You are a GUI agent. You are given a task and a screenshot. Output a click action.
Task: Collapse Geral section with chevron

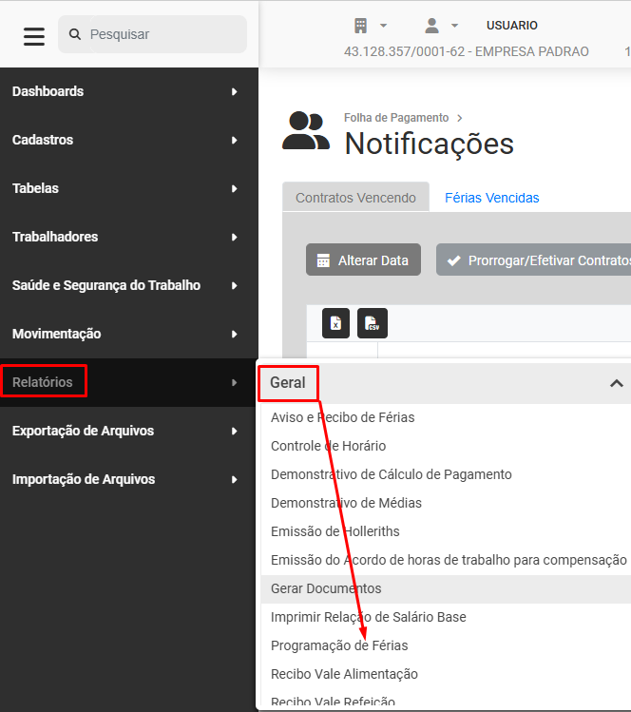click(616, 383)
